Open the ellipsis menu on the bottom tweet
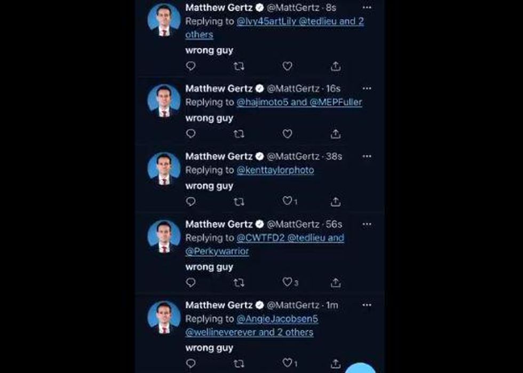 point(367,305)
